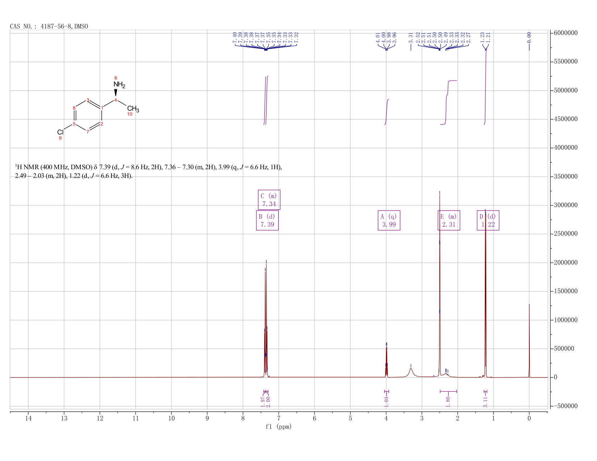
Task: Click the x-axis tick label 5
Action: coord(350,418)
